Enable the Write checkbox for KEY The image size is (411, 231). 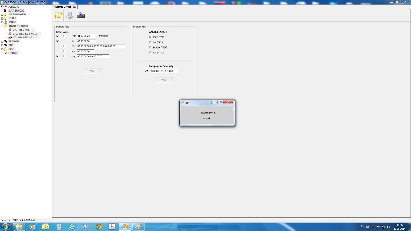pos(64,46)
